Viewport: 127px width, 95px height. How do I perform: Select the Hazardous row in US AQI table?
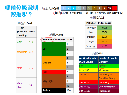[x=99, y=91]
